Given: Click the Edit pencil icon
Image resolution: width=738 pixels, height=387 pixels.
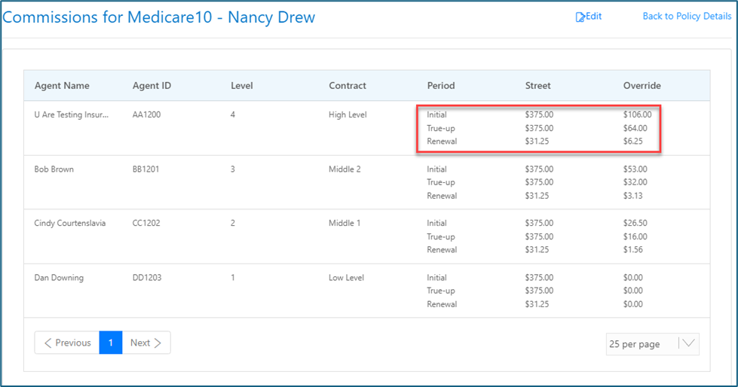Looking at the screenshot, I should click(580, 17).
